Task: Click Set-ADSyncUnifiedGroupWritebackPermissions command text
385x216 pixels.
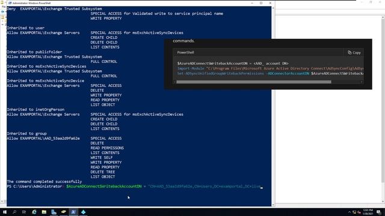Action: click(221, 73)
